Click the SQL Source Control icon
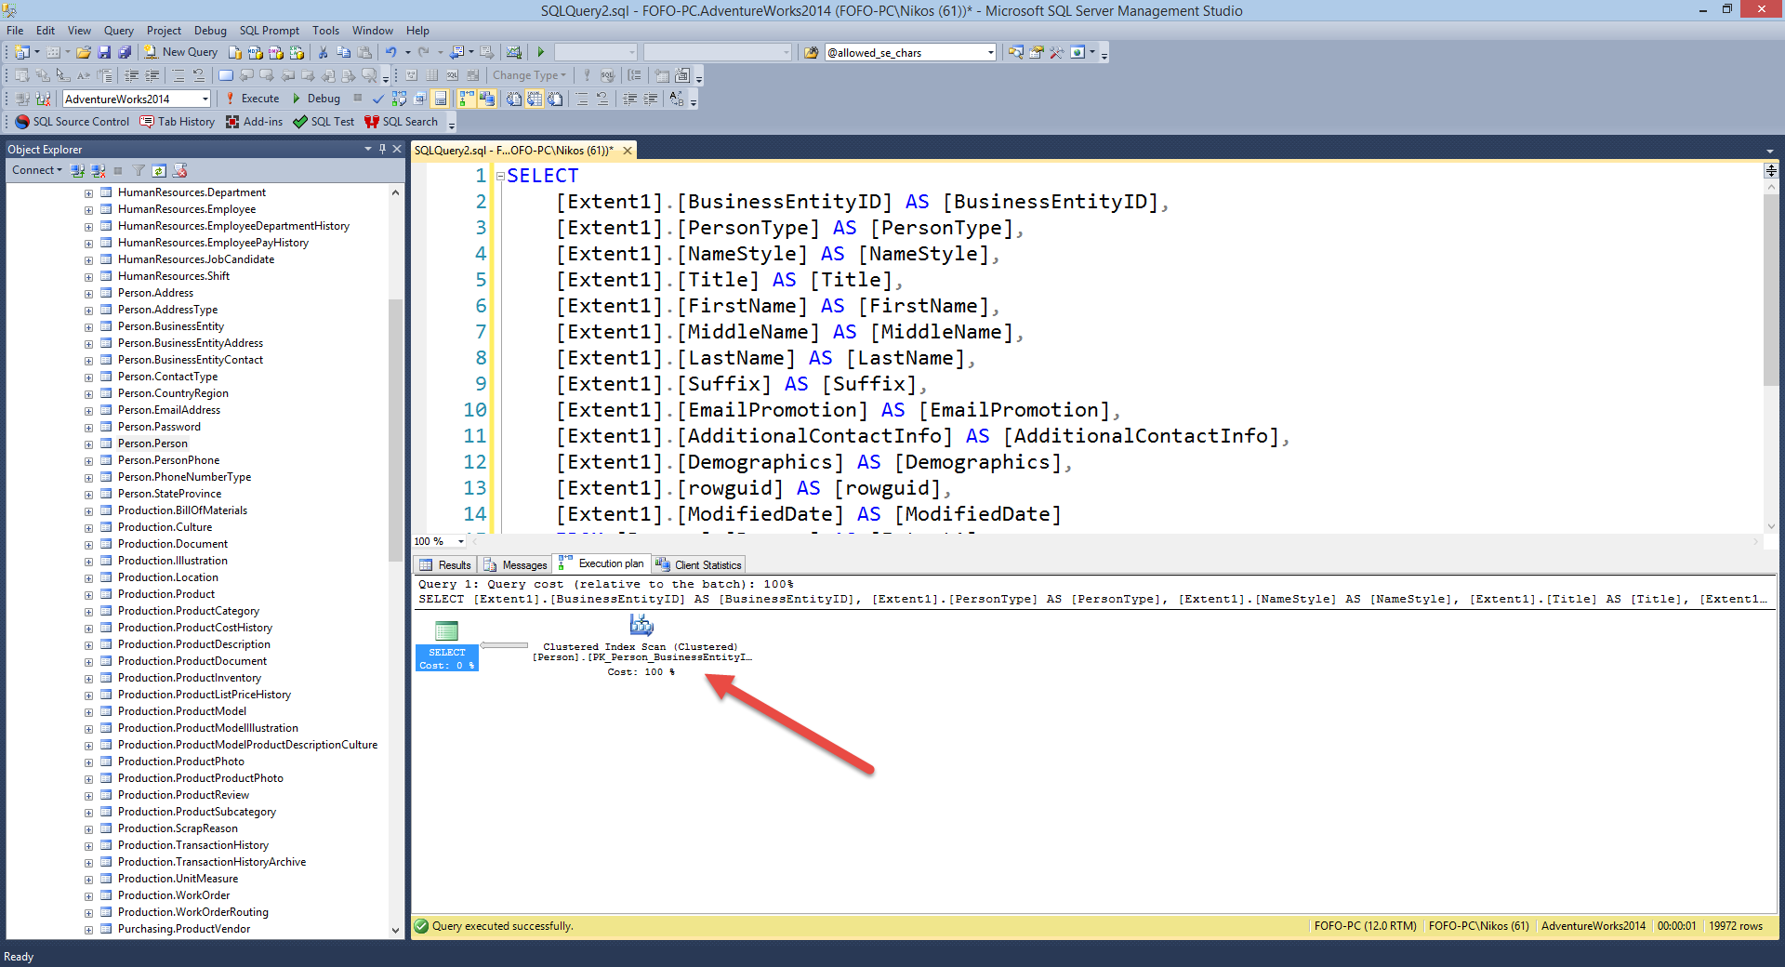Image resolution: width=1785 pixels, height=967 pixels. (x=73, y=122)
